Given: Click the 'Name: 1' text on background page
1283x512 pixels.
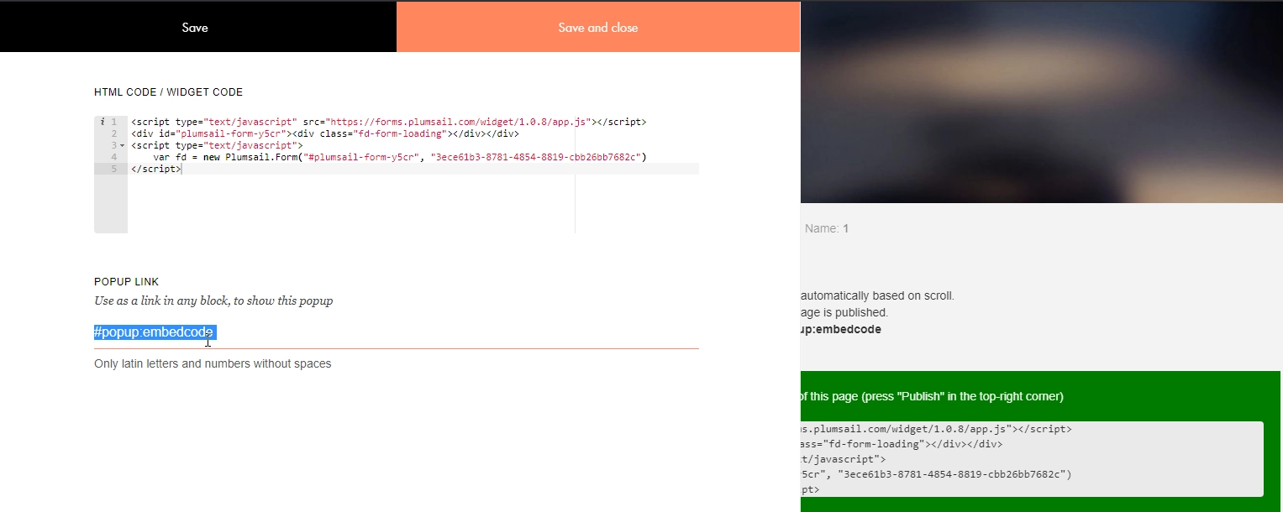Looking at the screenshot, I should [x=827, y=228].
